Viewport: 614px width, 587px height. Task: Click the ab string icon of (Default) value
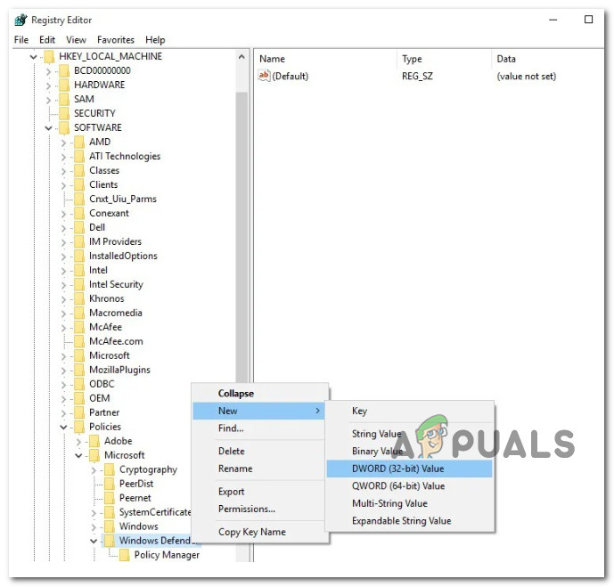264,76
